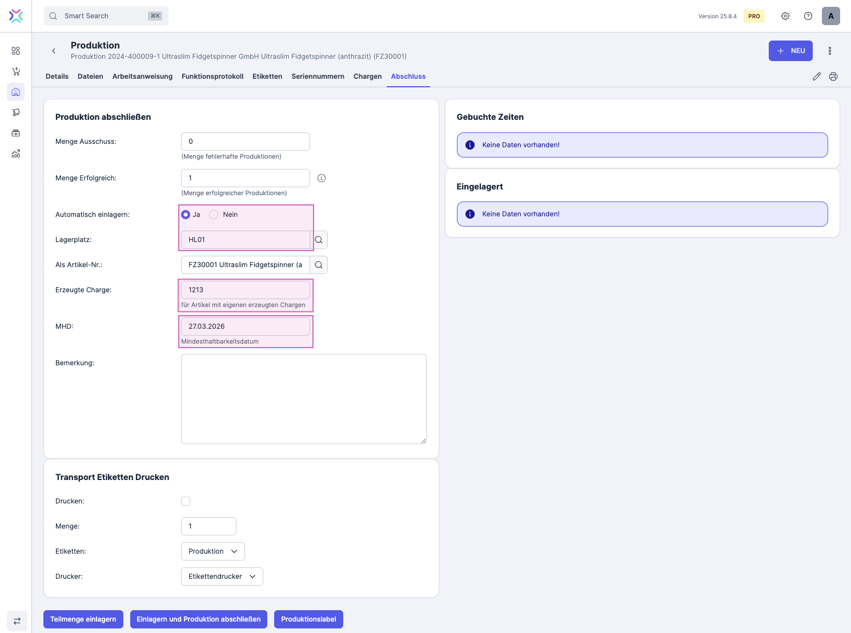Switch to the Seriennummern tab
Viewport: 851px width, 633px height.
click(318, 76)
